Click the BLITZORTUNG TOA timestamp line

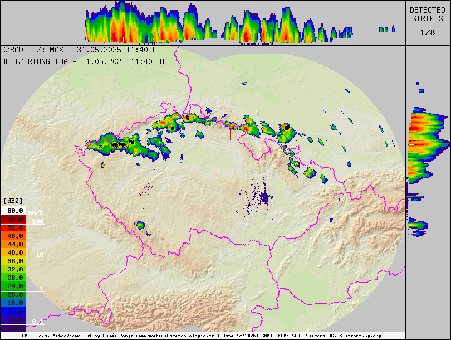(x=83, y=61)
